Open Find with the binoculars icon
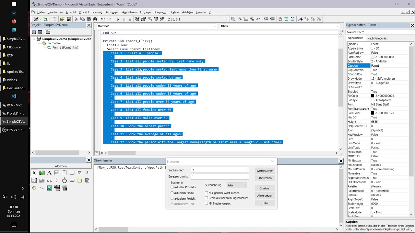This screenshot has width=415, height=233. click(95, 19)
